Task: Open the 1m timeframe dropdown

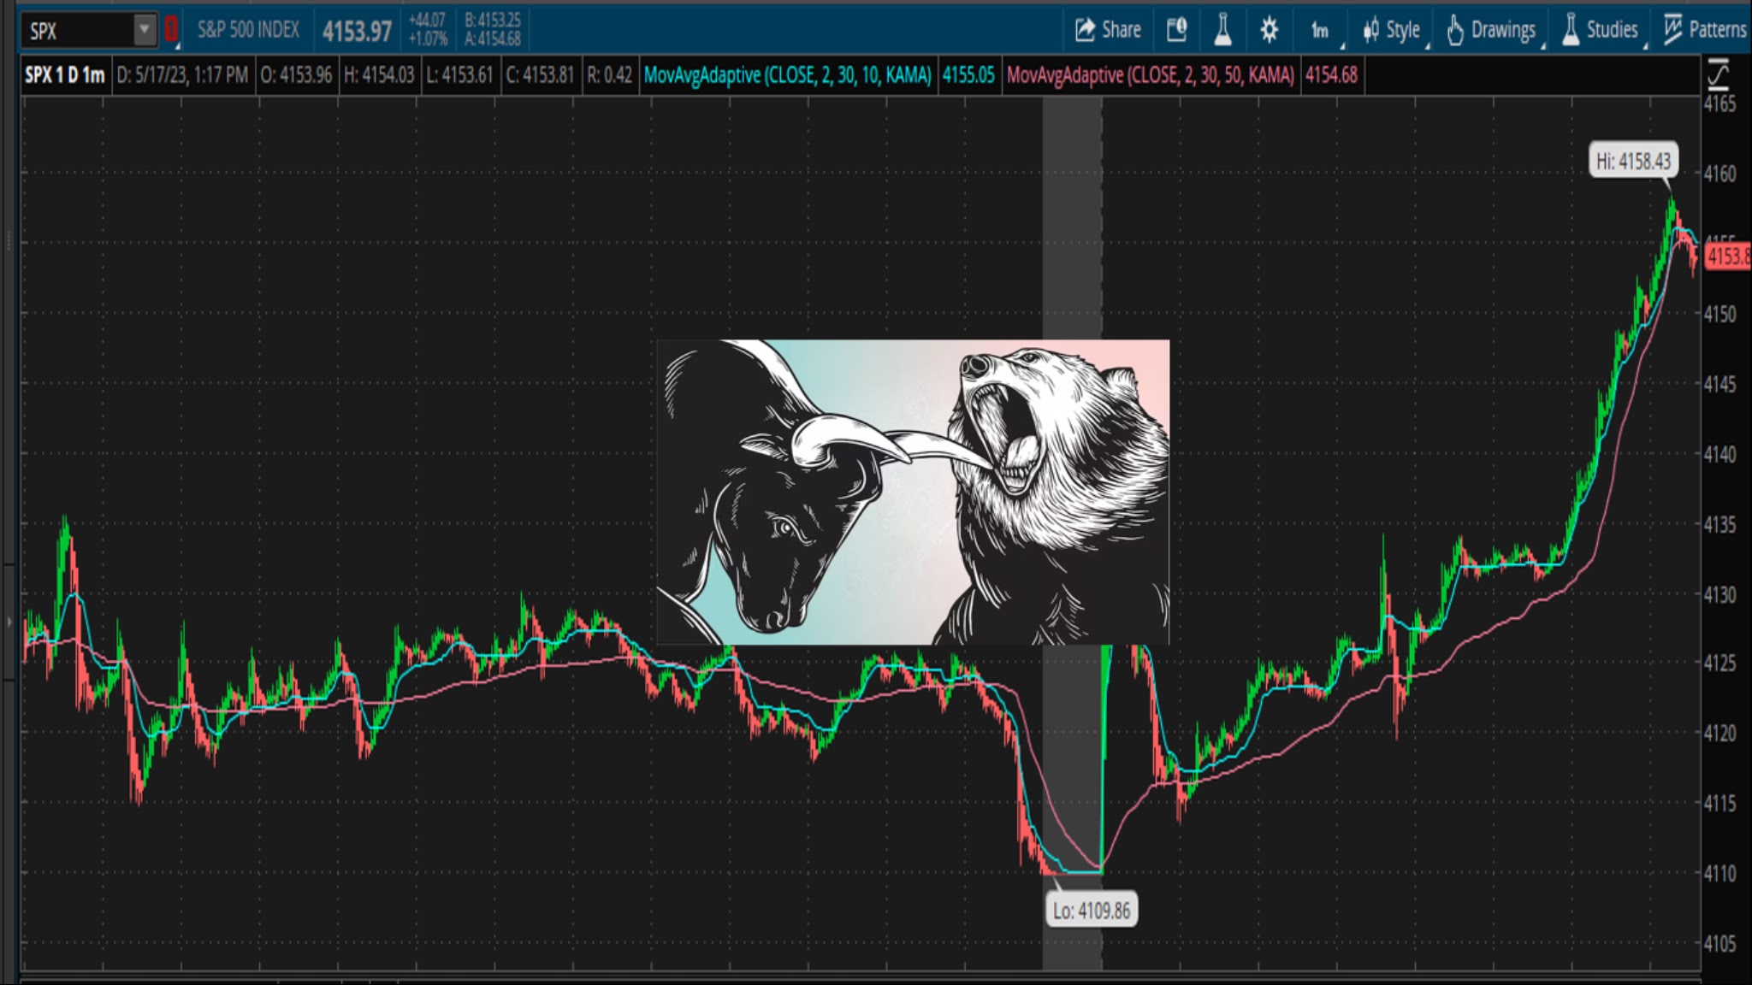Action: [1320, 31]
